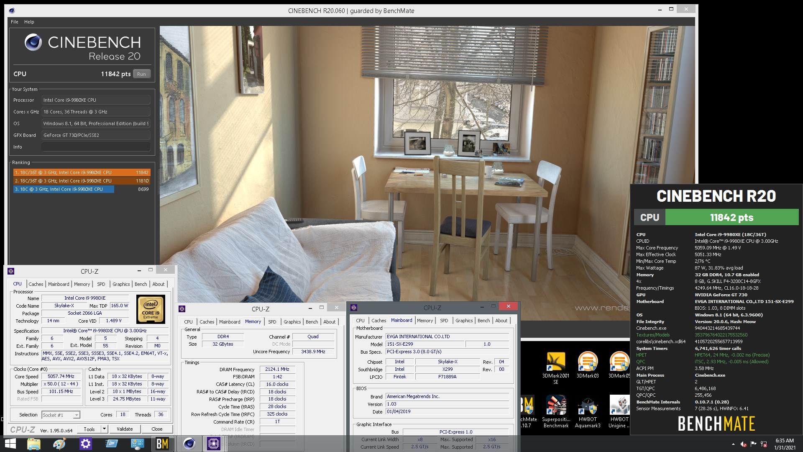This screenshot has width=803, height=452.
Task: Open the Socket #1 selection dropdown
Action: (x=61, y=415)
